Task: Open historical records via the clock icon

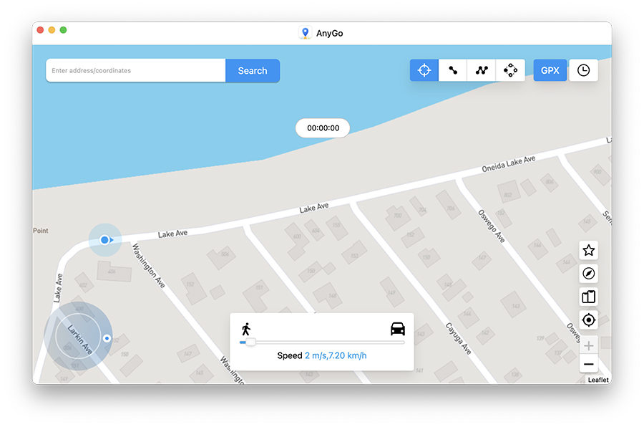Action: [584, 69]
